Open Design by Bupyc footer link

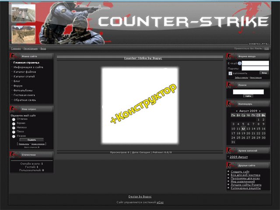tap(140, 196)
